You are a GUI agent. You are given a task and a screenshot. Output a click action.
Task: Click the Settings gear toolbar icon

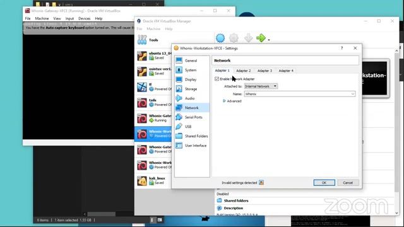[234, 38]
